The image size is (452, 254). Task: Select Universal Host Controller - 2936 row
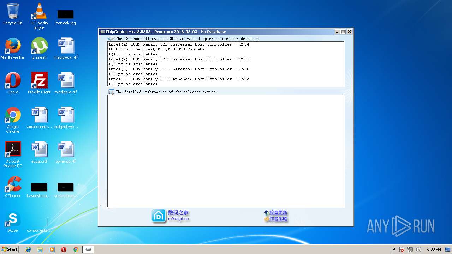226,69
